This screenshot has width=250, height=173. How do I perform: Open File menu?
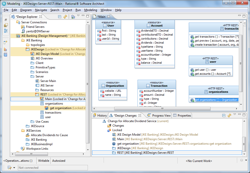(6, 10)
